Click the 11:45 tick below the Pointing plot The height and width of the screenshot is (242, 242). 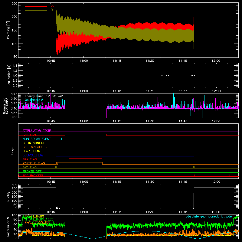[183, 61]
